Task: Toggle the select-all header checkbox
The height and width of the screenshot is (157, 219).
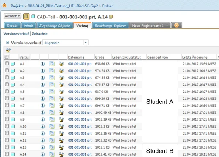Action: coord(7,57)
